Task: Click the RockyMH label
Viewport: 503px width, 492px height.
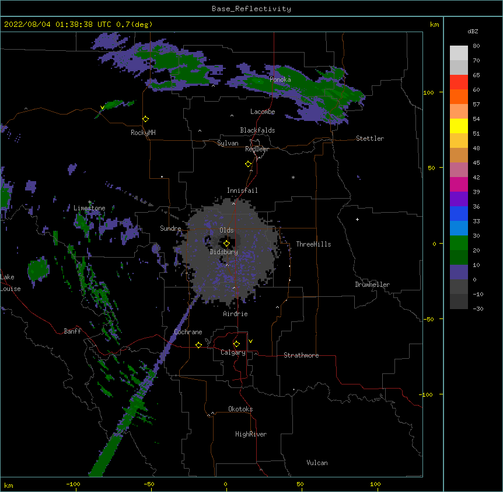Action: coord(143,133)
